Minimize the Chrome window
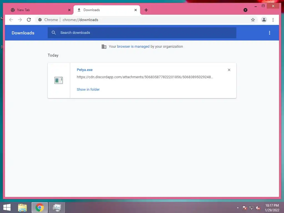This screenshot has width=284, height=213. click(x=255, y=6)
